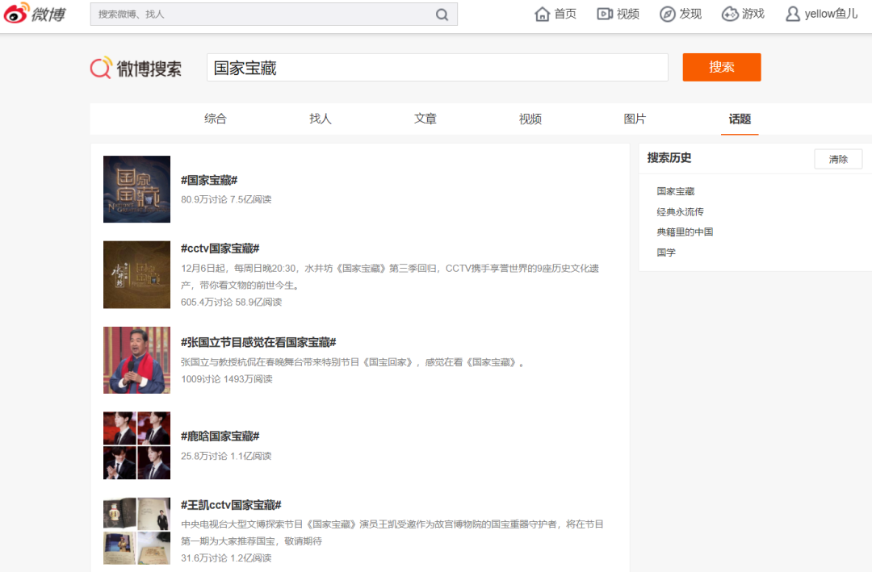
Task: Open the #国家宝藏# topic link
Action: pyautogui.click(x=209, y=180)
